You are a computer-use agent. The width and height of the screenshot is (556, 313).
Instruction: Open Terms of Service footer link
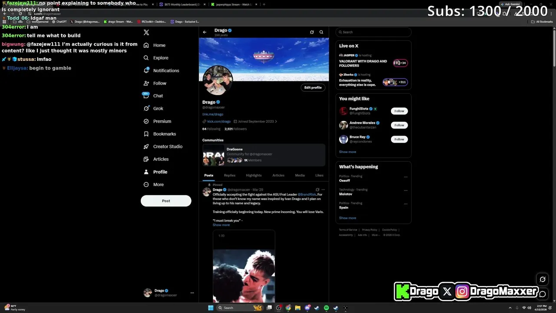pos(348,230)
